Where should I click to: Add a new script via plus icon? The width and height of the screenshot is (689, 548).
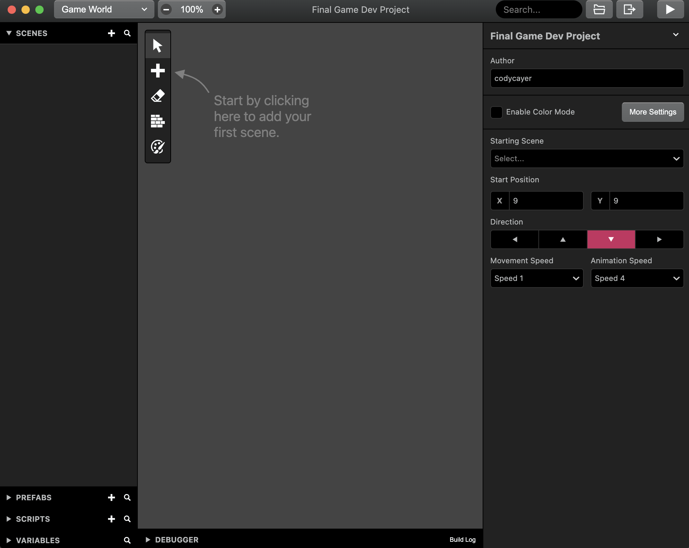pyautogui.click(x=111, y=519)
